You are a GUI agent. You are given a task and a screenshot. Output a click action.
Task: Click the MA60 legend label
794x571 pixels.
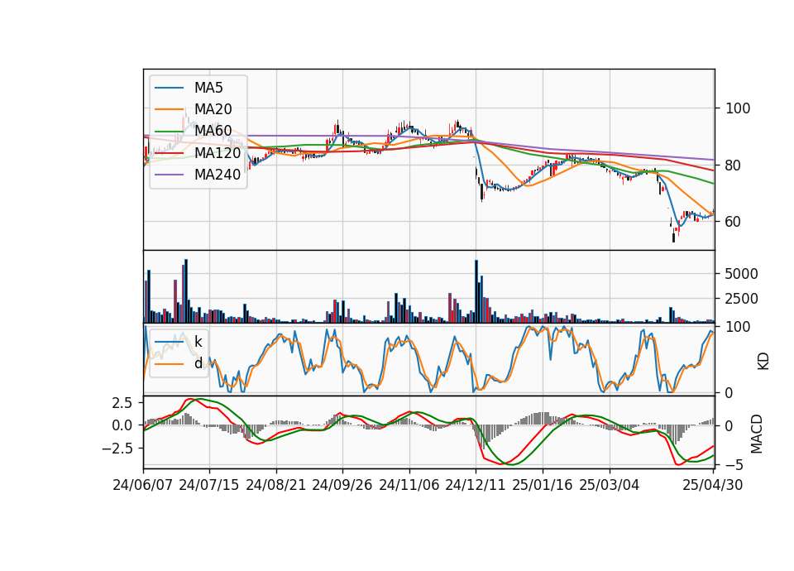[x=213, y=131]
